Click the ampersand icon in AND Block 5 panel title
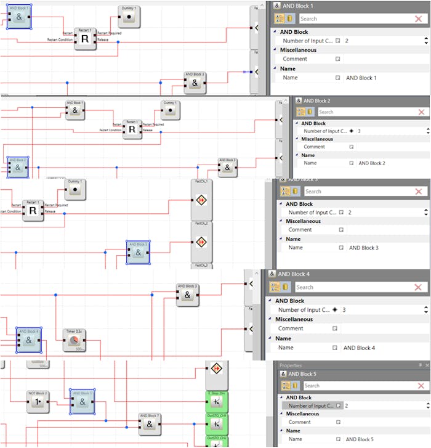431x448 pixels. click(x=283, y=373)
